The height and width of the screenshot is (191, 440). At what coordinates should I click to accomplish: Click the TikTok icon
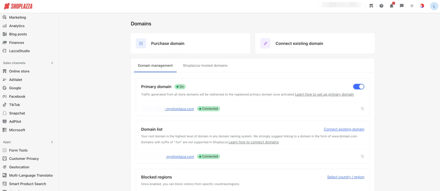coord(5,105)
